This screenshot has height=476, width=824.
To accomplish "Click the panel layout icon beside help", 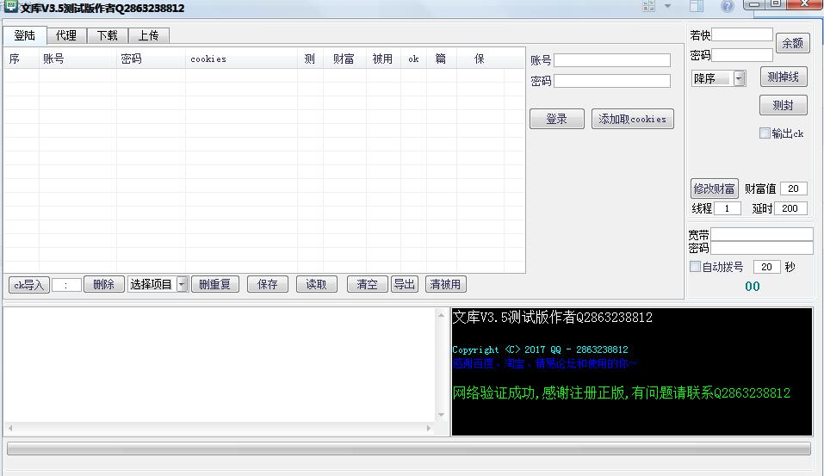I will (697, 6).
